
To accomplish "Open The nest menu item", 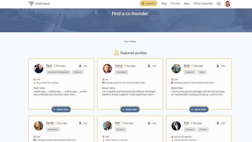I will 175,4.
